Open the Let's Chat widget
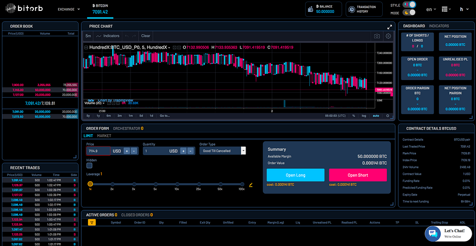This screenshot has width=476, height=246. coord(449,233)
